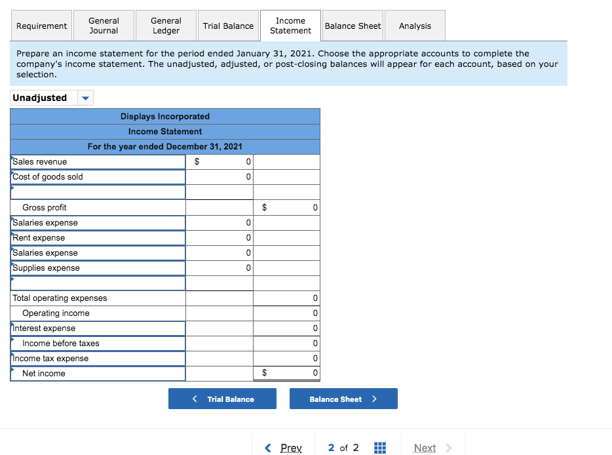The image size is (612, 455).
Task: Open the empty account dropdown above Gross profit
Action: pyautogui.click(x=98, y=192)
